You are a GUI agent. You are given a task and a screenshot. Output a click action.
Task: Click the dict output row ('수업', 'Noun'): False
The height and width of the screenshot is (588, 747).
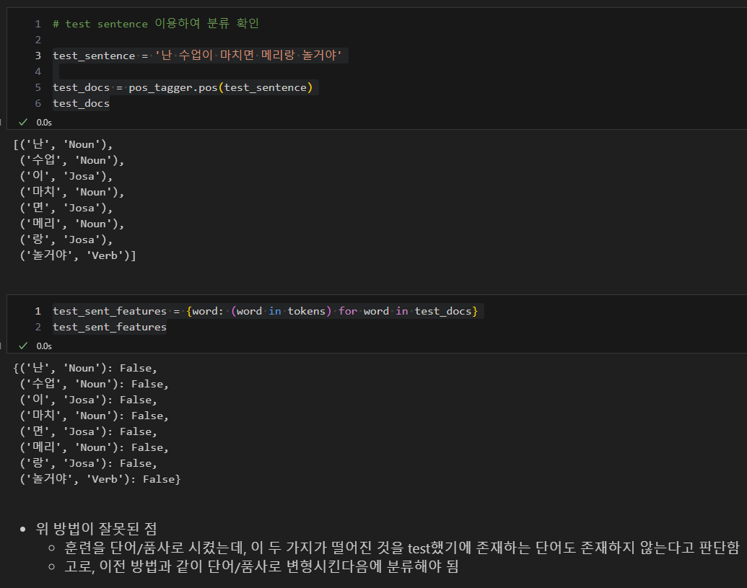pos(94,385)
